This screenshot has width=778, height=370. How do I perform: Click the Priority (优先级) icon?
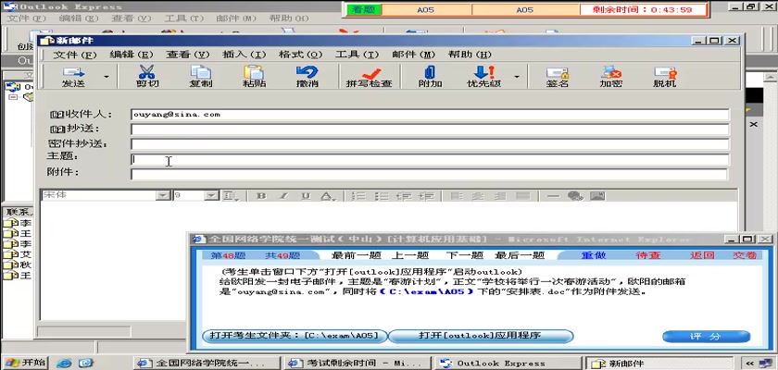point(483,77)
